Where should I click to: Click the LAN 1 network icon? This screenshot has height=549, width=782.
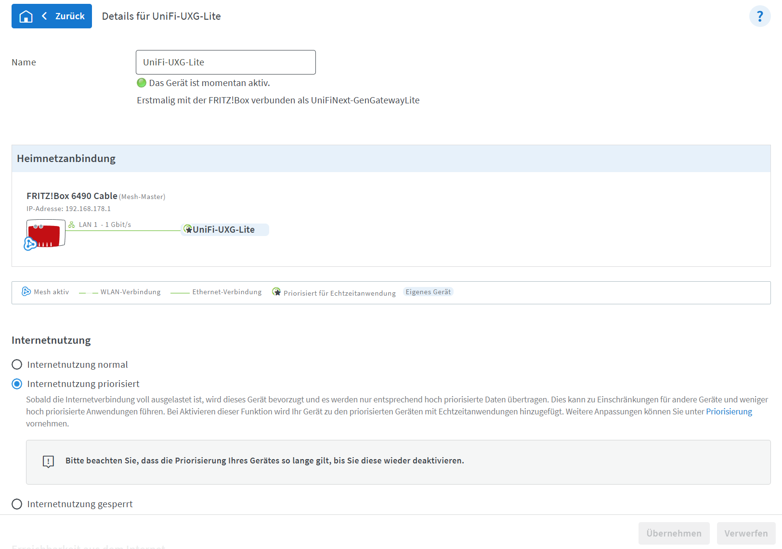72,225
